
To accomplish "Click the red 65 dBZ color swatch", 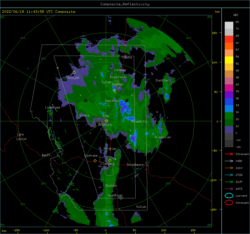I will click(229, 39).
